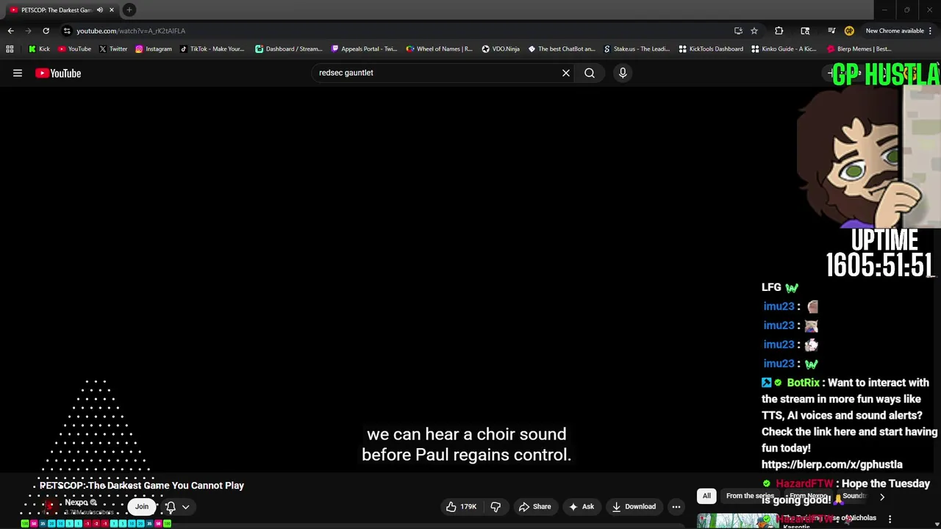The width and height of the screenshot is (941, 529).
Task: Click the Ask button
Action: coord(581,506)
